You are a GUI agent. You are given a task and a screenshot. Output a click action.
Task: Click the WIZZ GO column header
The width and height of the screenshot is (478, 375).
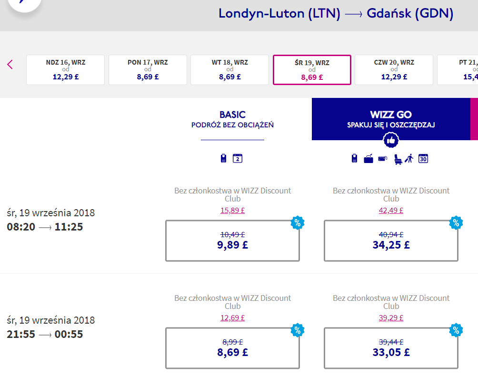click(391, 119)
